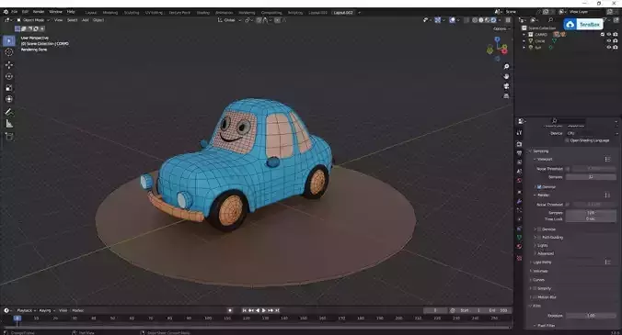Select the Move tool

8,65
